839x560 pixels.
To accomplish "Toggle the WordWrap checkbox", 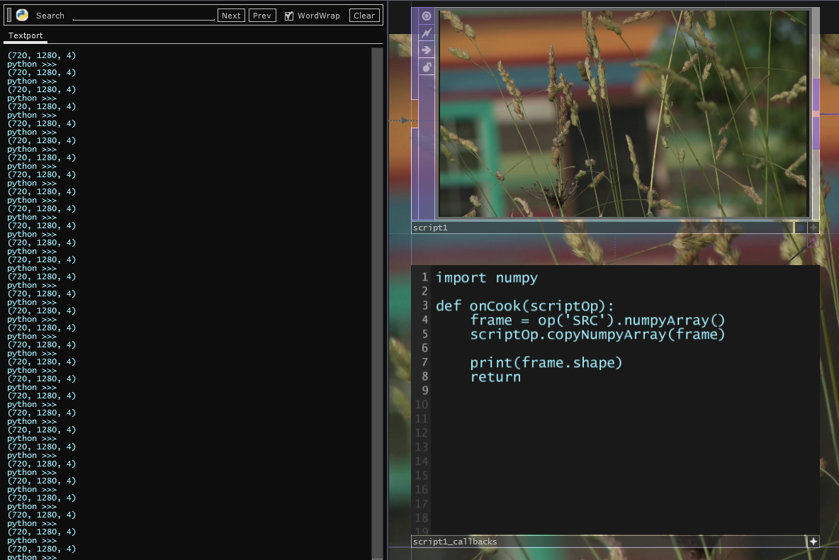I will 289,16.
